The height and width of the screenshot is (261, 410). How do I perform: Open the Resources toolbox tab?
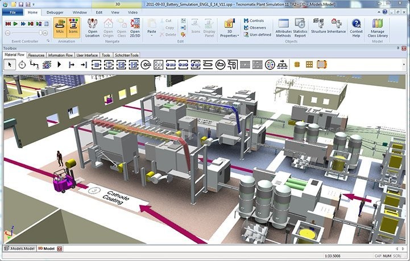click(36, 55)
